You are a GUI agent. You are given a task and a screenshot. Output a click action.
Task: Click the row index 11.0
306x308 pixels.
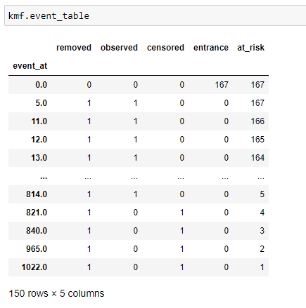[39, 121]
